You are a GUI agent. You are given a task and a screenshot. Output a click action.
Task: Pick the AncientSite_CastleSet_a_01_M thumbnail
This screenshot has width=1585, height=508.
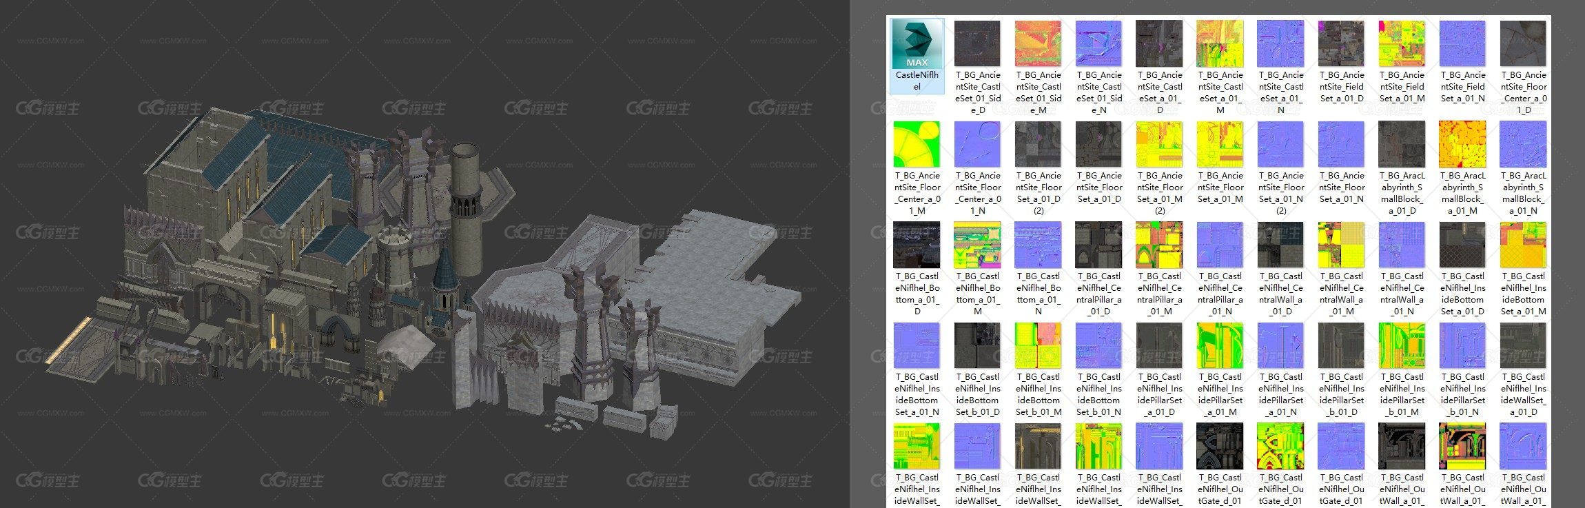pyautogui.click(x=1220, y=44)
